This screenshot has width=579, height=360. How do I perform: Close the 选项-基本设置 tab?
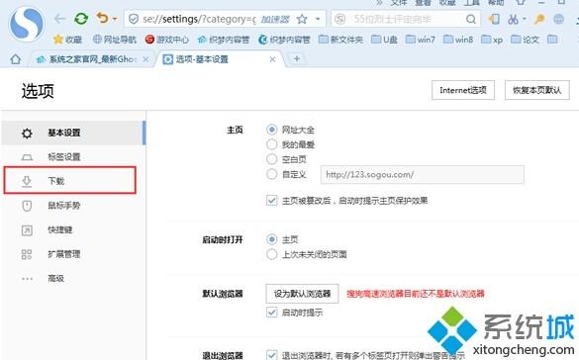(272, 59)
